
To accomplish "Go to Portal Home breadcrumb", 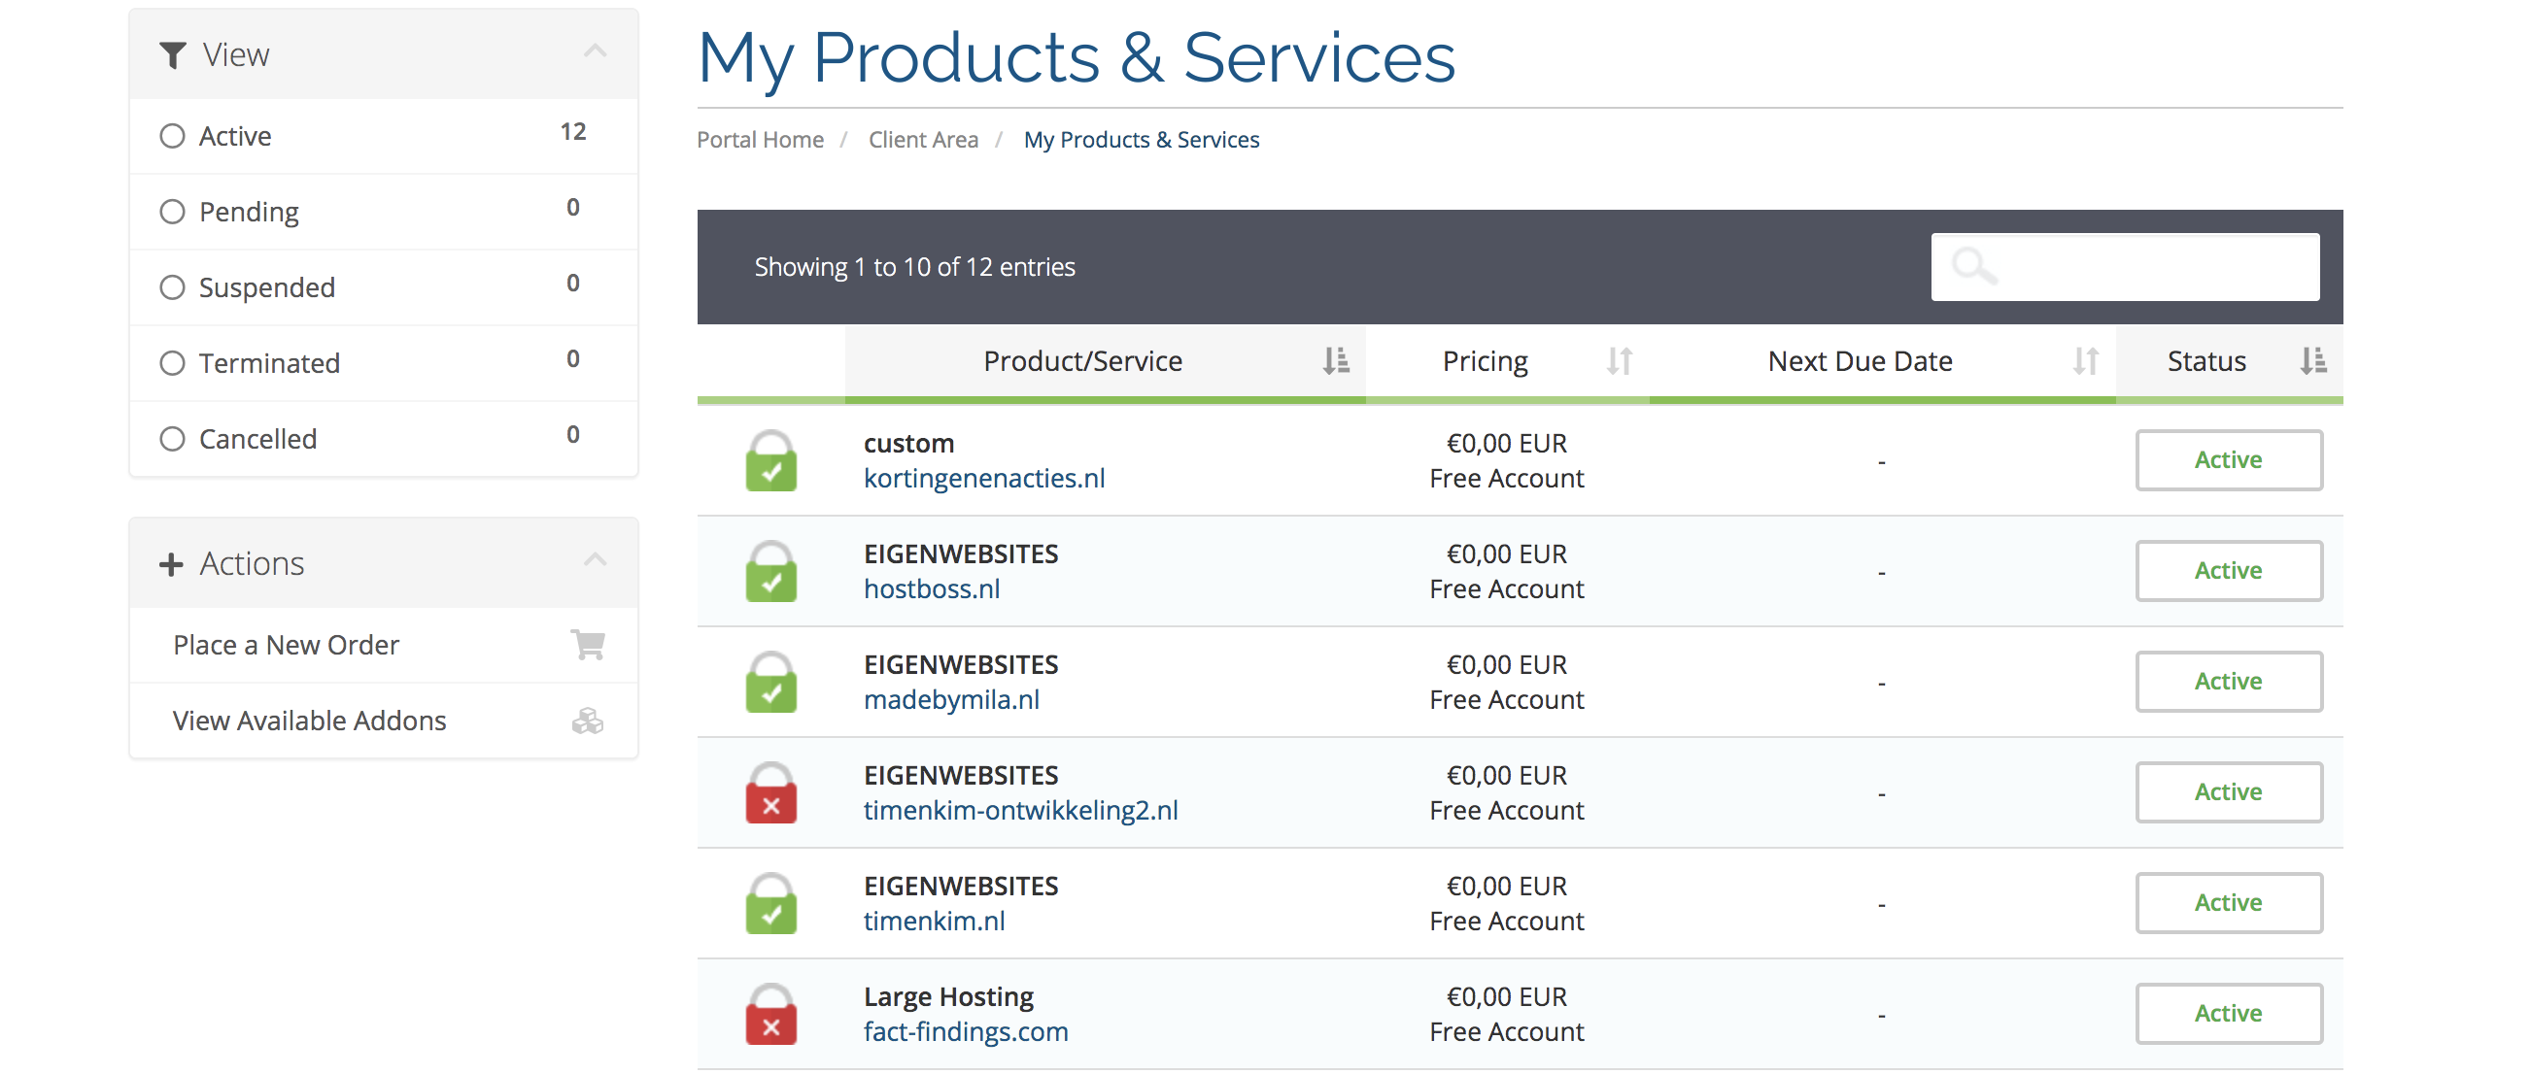I will [x=759, y=140].
